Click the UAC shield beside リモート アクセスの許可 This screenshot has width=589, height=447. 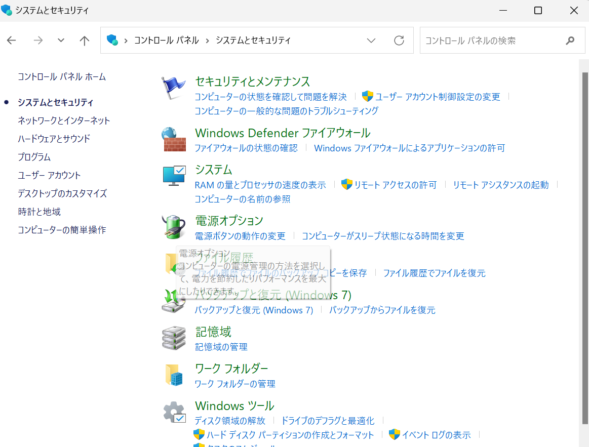[x=347, y=184]
